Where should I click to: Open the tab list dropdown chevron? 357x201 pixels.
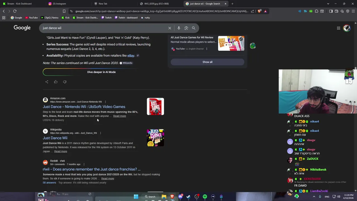coord(328,4)
